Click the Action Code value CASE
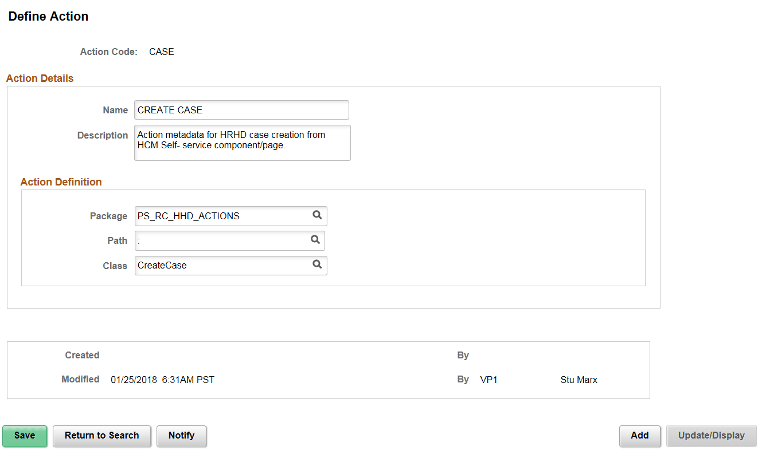 tap(161, 52)
